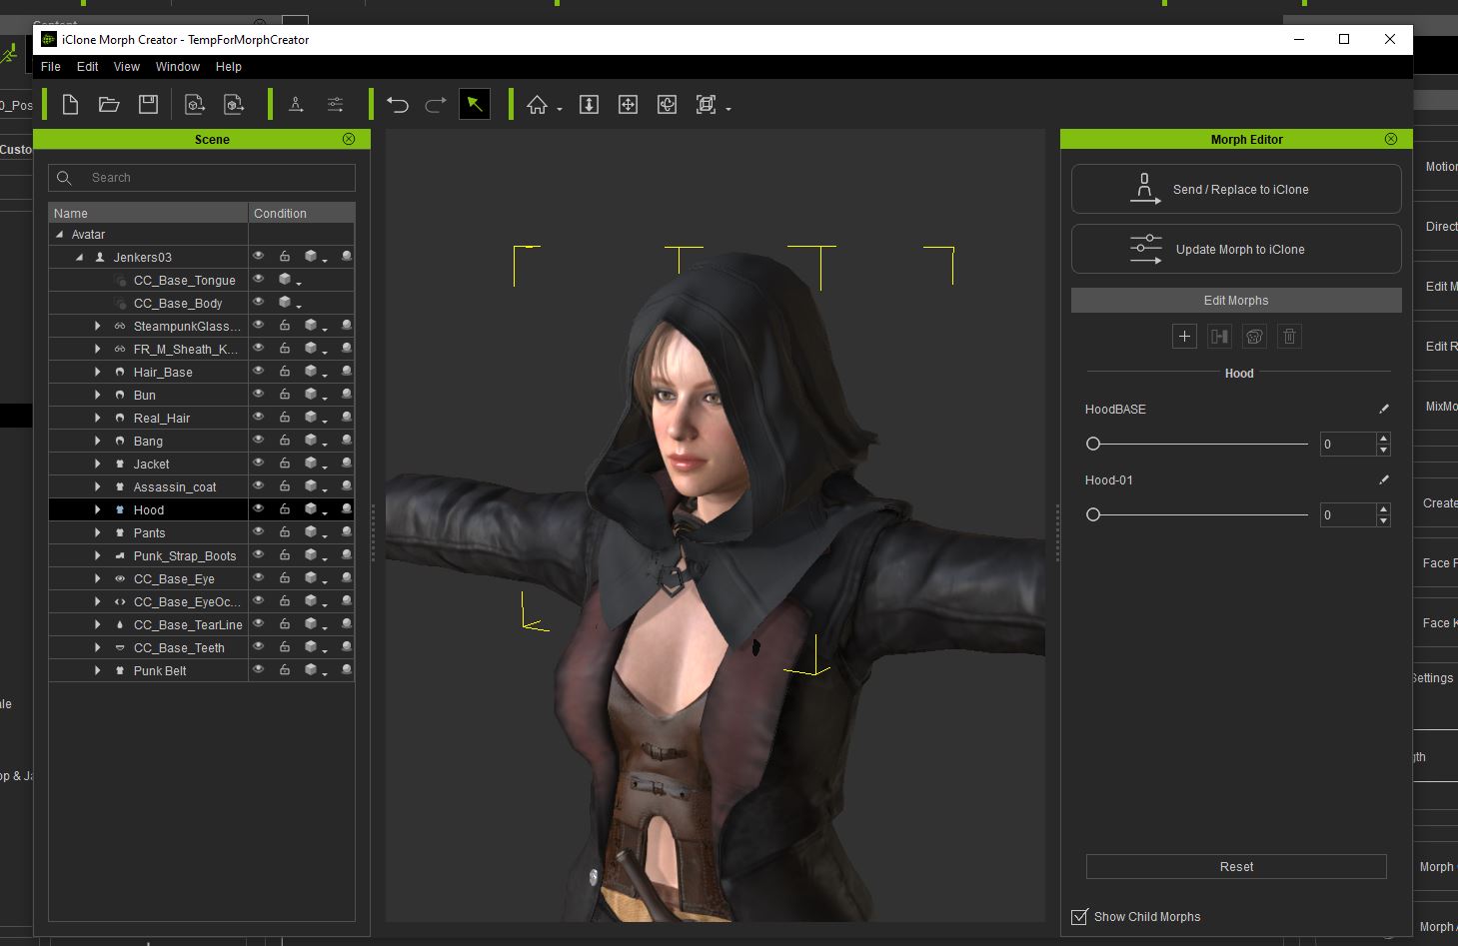Click the vertical-arrows camera icon in toolbar
The width and height of the screenshot is (1458, 946).
click(589, 104)
